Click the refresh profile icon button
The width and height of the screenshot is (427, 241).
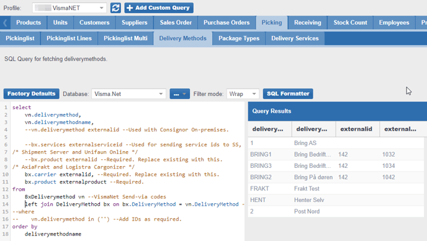tap(115, 8)
